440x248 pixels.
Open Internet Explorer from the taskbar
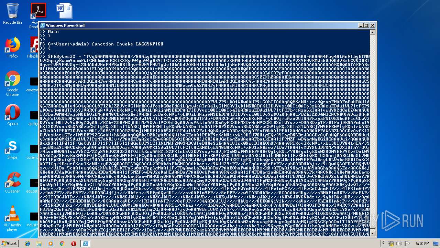point(27,244)
